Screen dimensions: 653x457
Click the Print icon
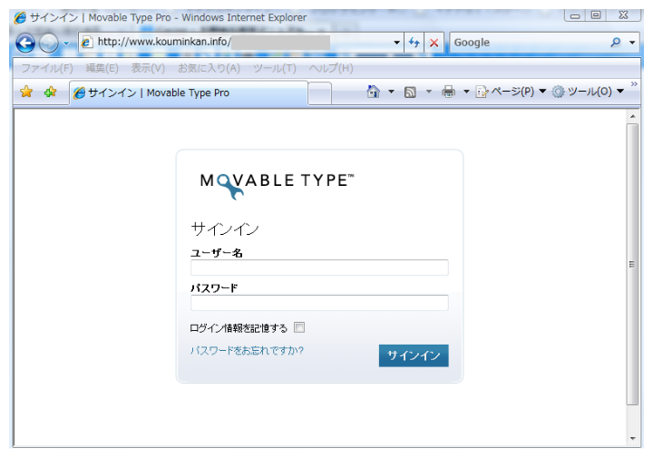[x=449, y=92]
